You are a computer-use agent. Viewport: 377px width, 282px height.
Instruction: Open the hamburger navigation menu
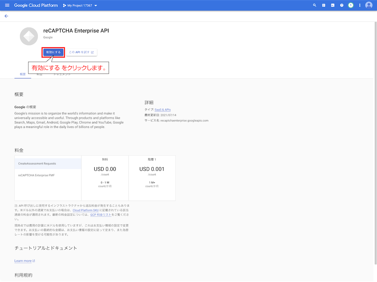[7, 5]
